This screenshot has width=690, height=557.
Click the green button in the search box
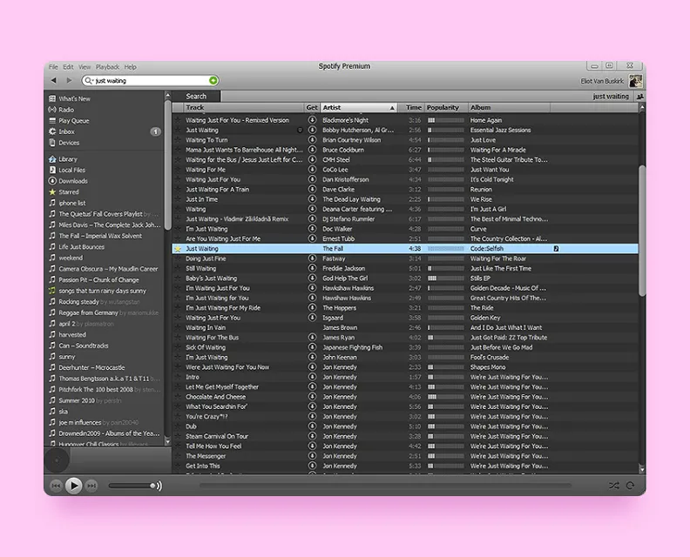coord(213,80)
